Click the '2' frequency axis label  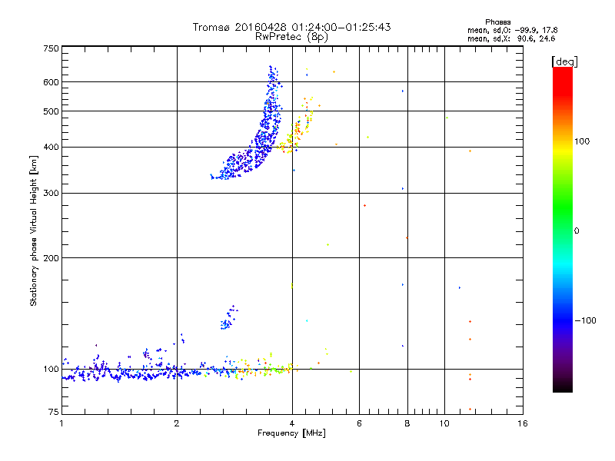click(x=177, y=423)
